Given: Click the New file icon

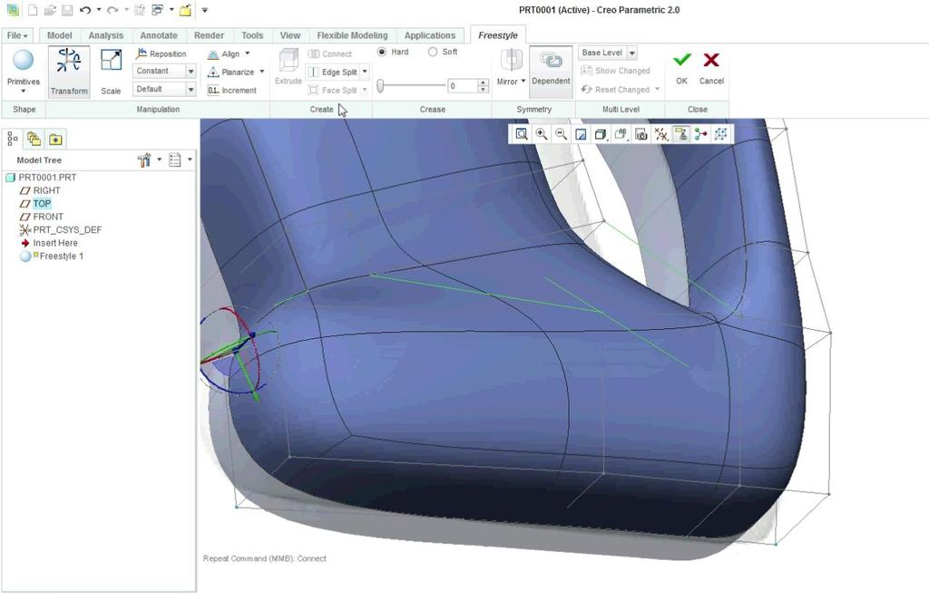Looking at the screenshot, I should (33, 10).
